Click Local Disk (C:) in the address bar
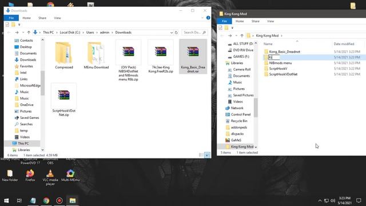The width and height of the screenshot is (366, 206). coord(70,33)
